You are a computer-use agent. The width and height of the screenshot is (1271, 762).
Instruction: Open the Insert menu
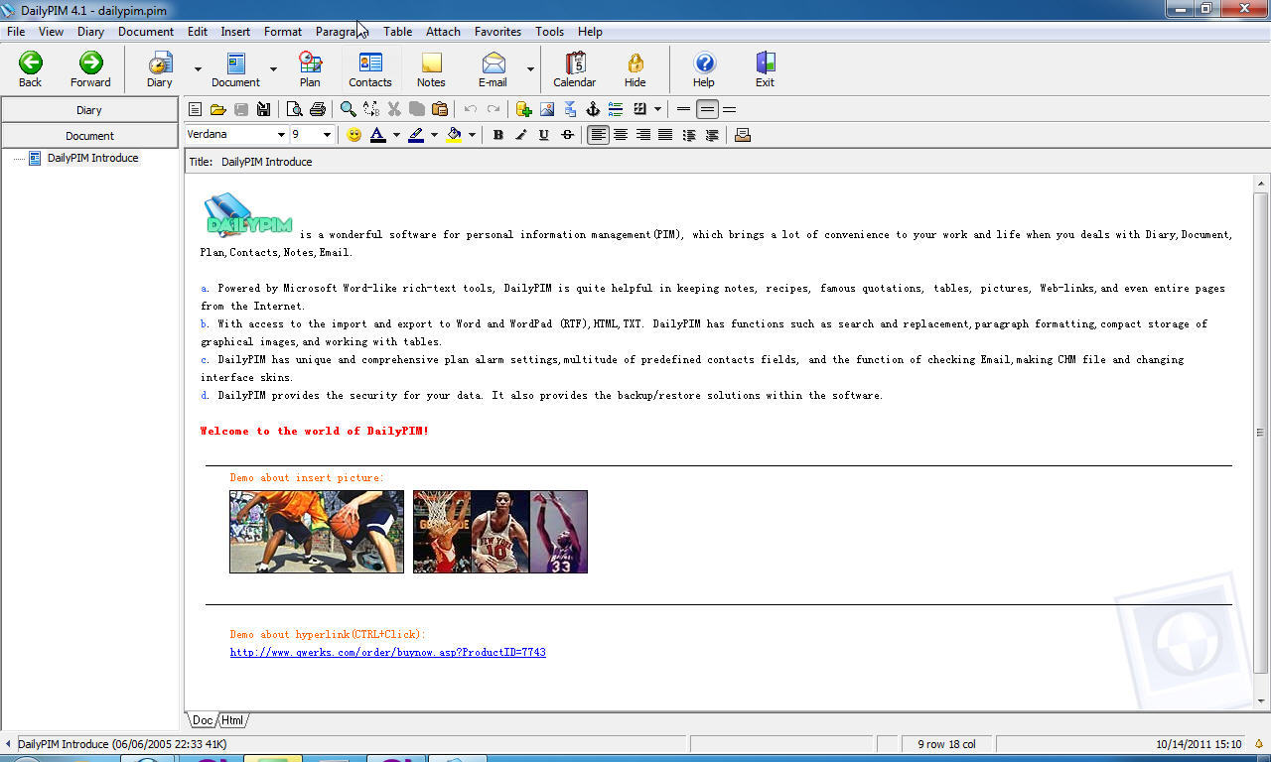[x=235, y=32]
